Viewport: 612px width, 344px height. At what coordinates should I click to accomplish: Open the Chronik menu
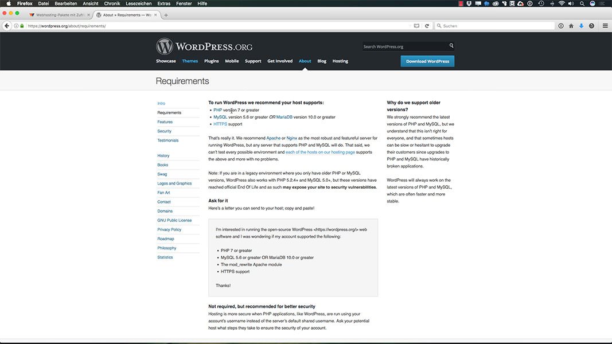[112, 3]
